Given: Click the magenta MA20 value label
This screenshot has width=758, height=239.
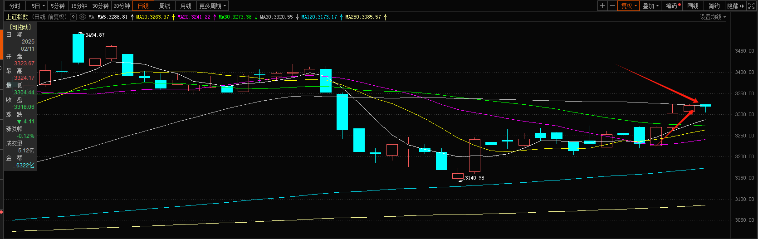Looking at the screenshot, I should tap(194, 17).
